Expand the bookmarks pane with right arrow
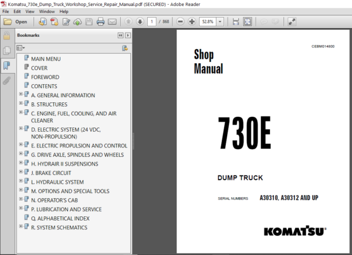 point(128,35)
